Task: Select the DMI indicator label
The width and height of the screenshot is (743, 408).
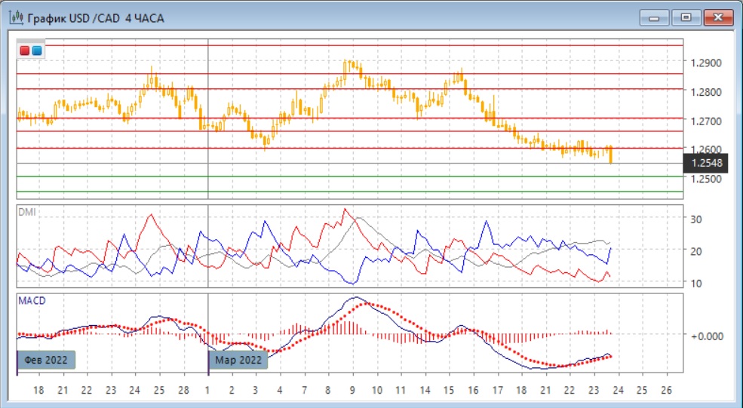Action: [x=26, y=213]
